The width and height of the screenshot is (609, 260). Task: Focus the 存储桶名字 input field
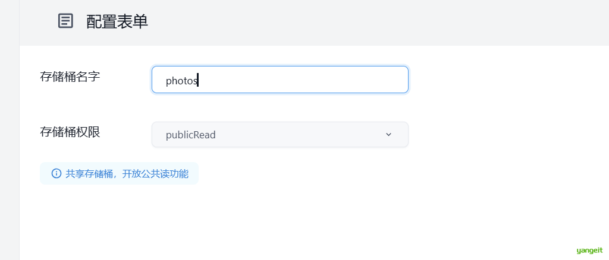[280, 80]
